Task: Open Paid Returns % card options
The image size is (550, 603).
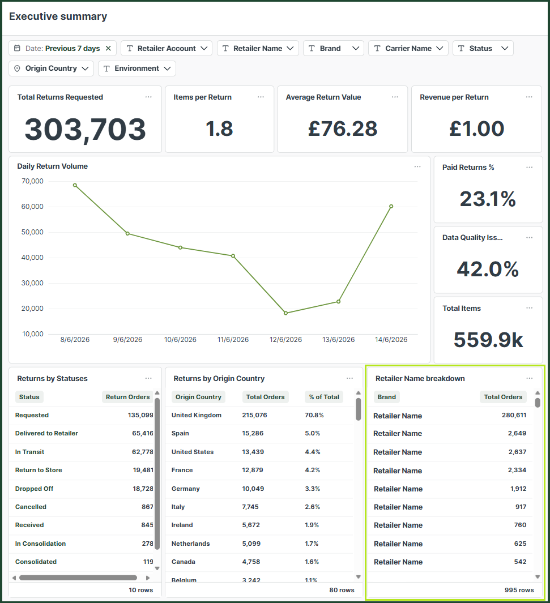Action: pos(530,167)
